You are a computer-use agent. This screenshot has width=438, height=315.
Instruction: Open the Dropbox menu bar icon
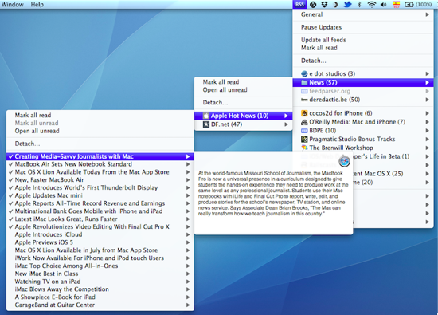coord(324,5)
